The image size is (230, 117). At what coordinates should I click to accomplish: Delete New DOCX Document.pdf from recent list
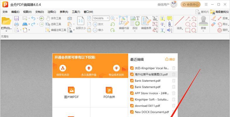coord(174,112)
